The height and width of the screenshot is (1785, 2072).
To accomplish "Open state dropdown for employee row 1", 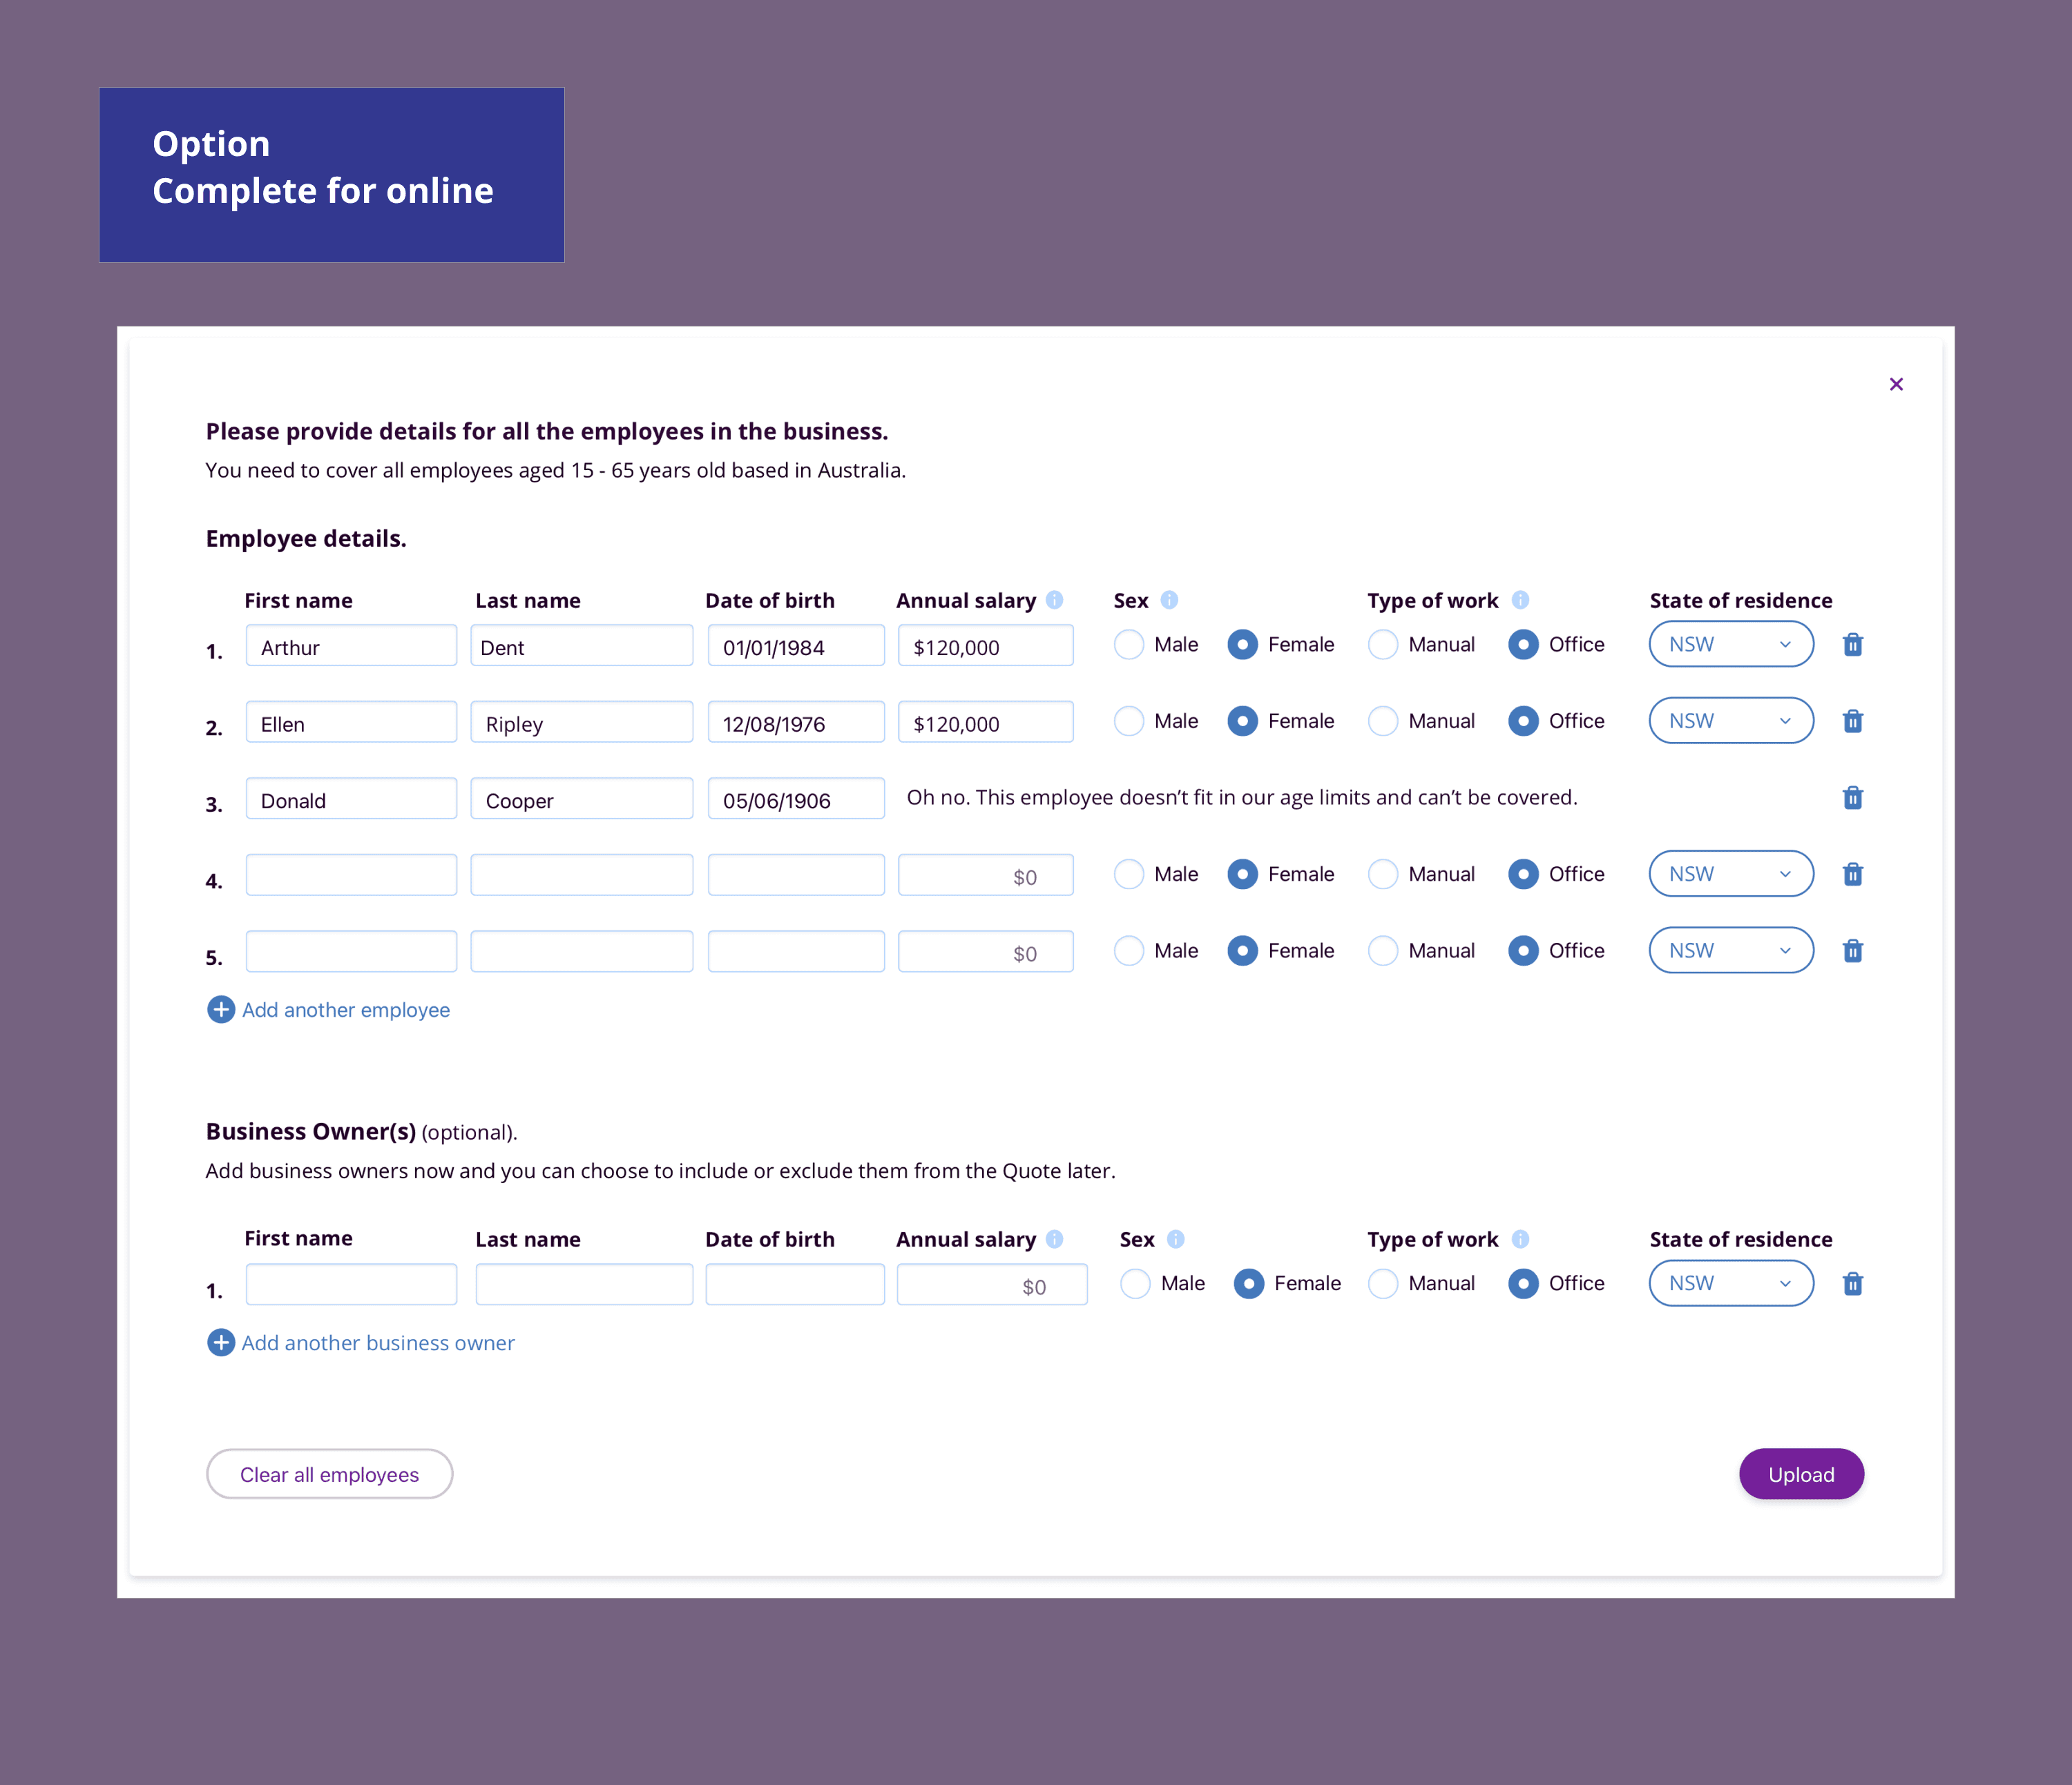I will click(x=1730, y=645).
